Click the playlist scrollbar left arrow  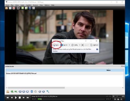pyautogui.click(x=7, y=88)
